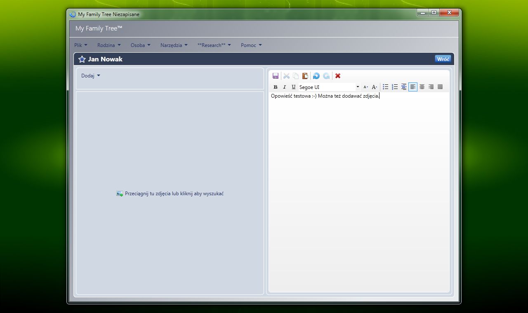The width and height of the screenshot is (528, 313).
Task: Align text left
Action: [x=413, y=87]
